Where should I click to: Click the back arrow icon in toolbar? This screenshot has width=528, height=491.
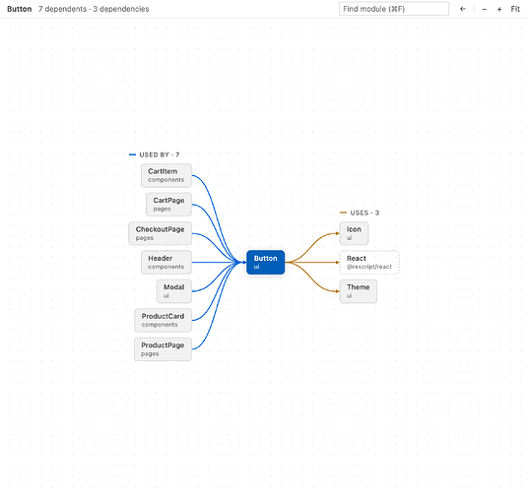(463, 9)
